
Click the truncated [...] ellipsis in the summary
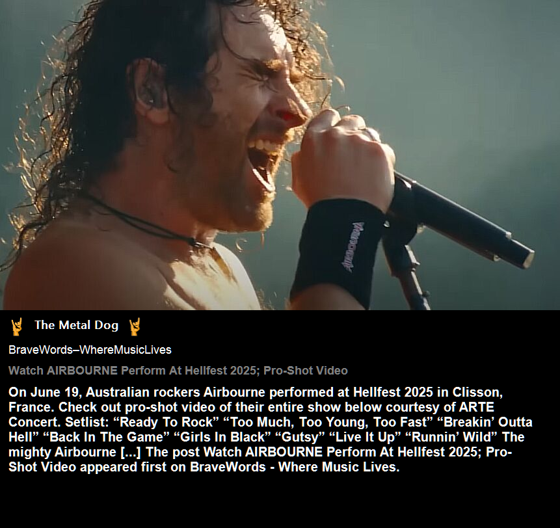pos(131,453)
